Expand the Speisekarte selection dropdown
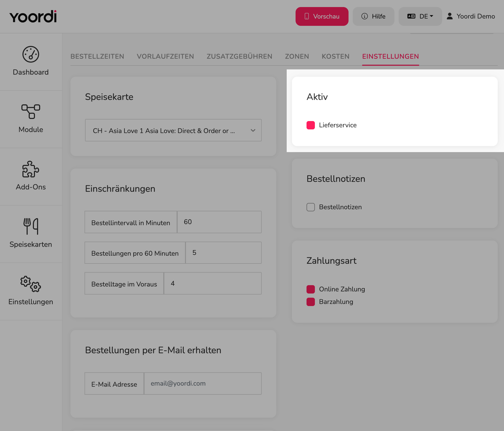Image resolution: width=504 pixels, height=431 pixels. 173,130
